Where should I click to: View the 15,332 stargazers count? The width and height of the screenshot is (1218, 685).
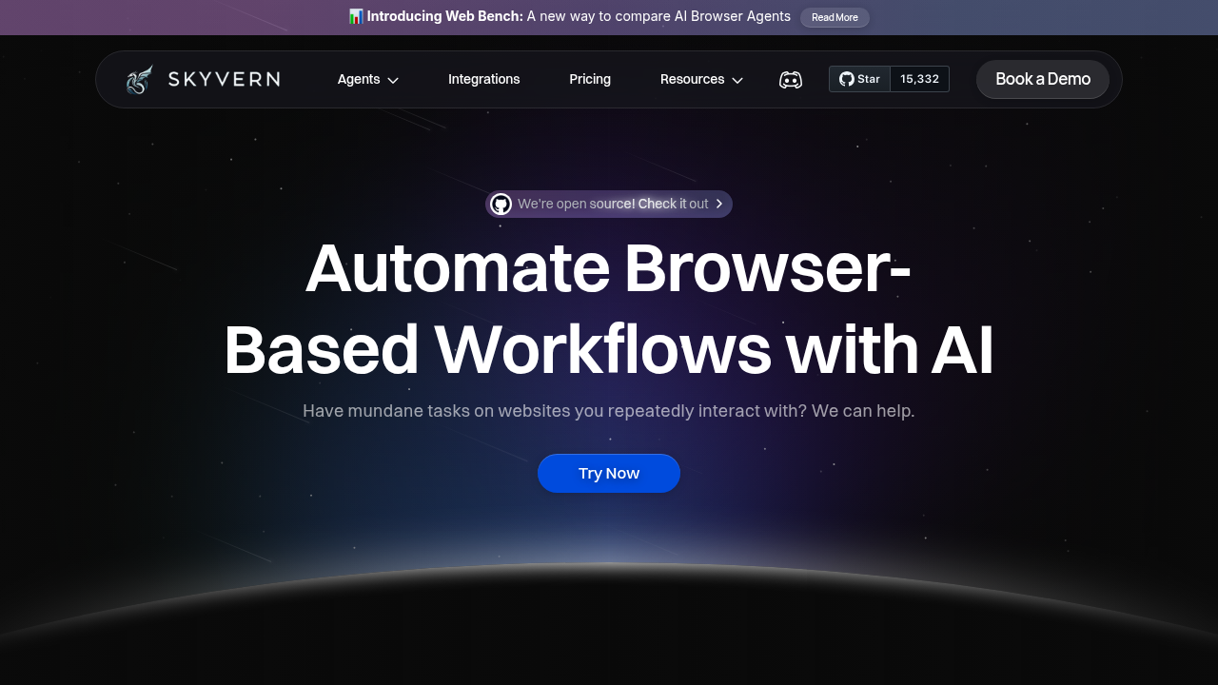pos(919,79)
